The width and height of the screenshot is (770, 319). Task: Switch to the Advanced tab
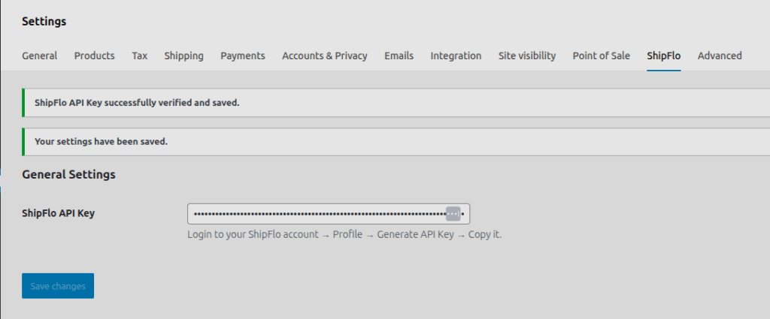click(x=720, y=56)
